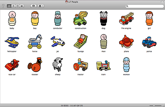Select the construction truck icon
Screen dimensions: 165x107
pyautogui.click(x=81, y=18)
